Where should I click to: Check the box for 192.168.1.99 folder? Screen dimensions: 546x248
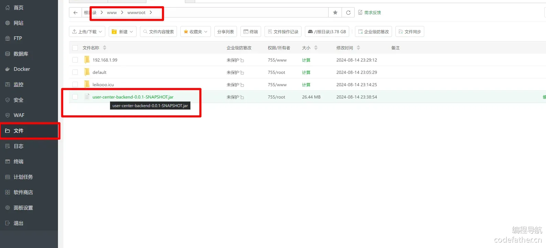[75, 60]
